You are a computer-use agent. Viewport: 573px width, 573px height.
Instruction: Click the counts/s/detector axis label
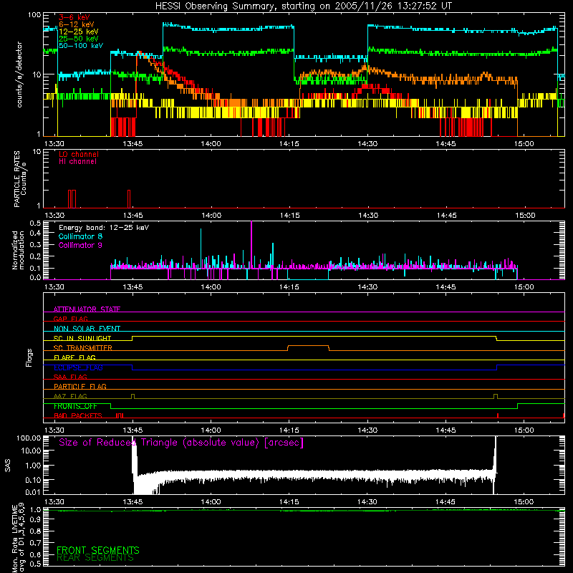tap(19, 74)
